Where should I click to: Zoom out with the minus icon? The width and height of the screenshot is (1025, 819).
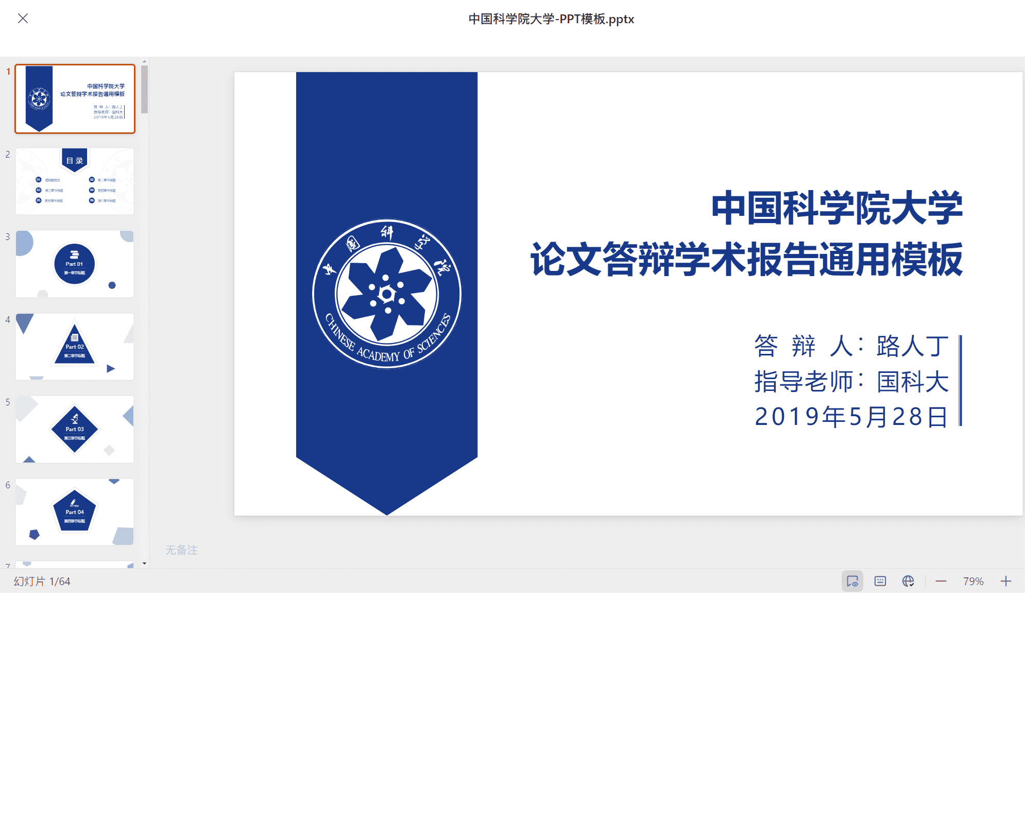[x=941, y=581]
